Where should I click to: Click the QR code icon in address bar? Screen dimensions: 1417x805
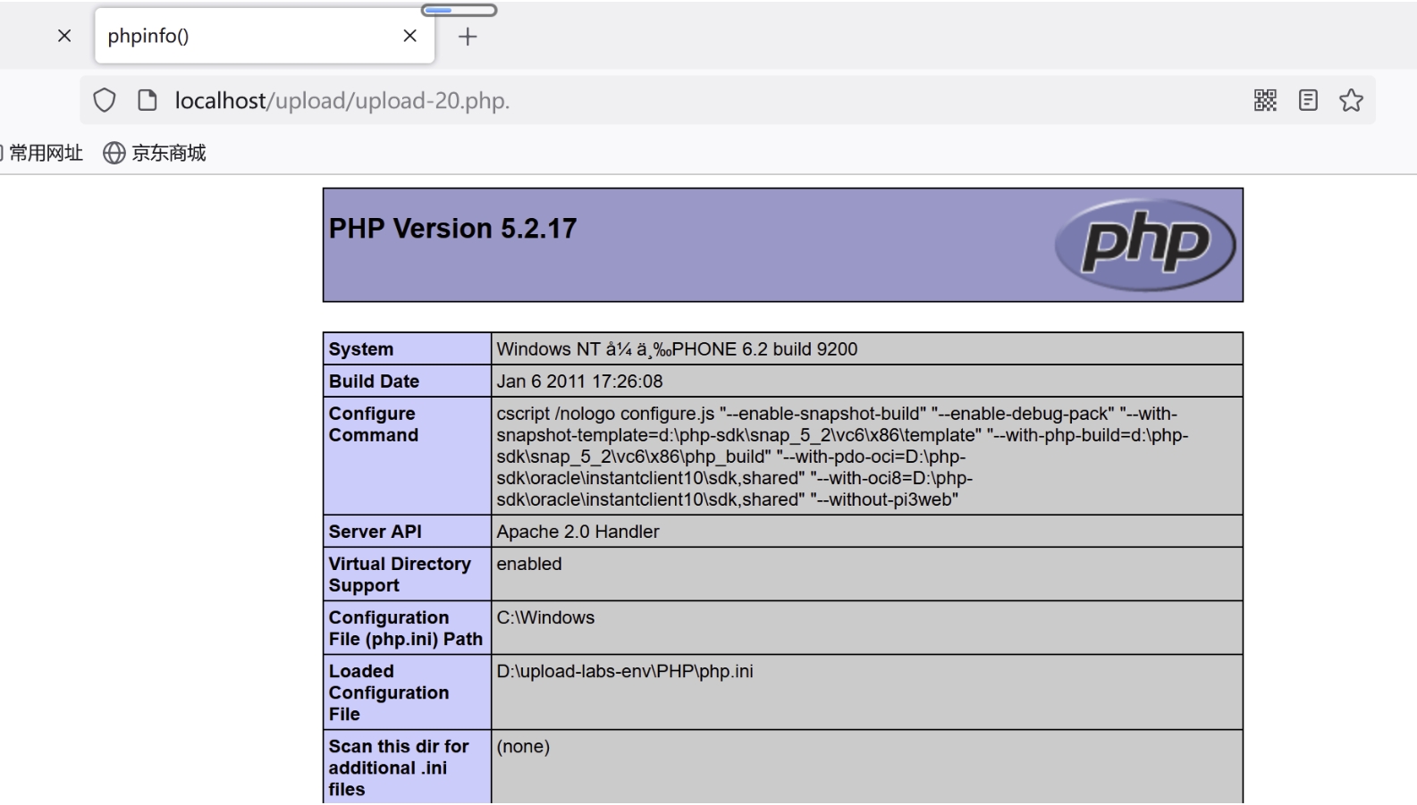pyautogui.click(x=1265, y=100)
